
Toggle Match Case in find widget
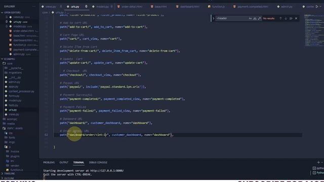click(x=250, y=18)
